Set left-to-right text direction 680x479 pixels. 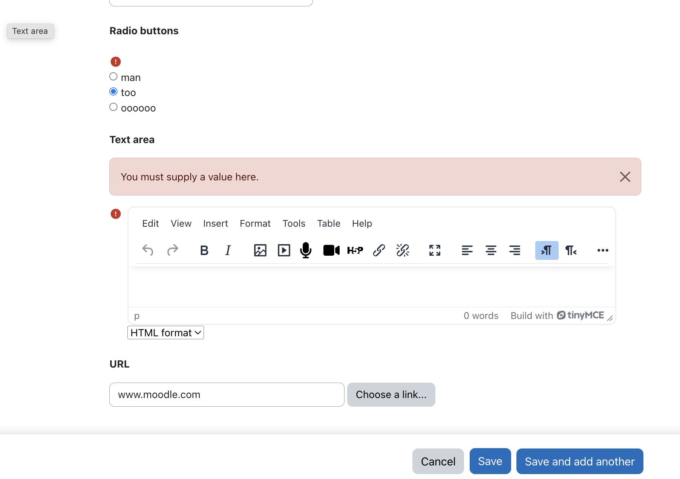pyautogui.click(x=547, y=250)
